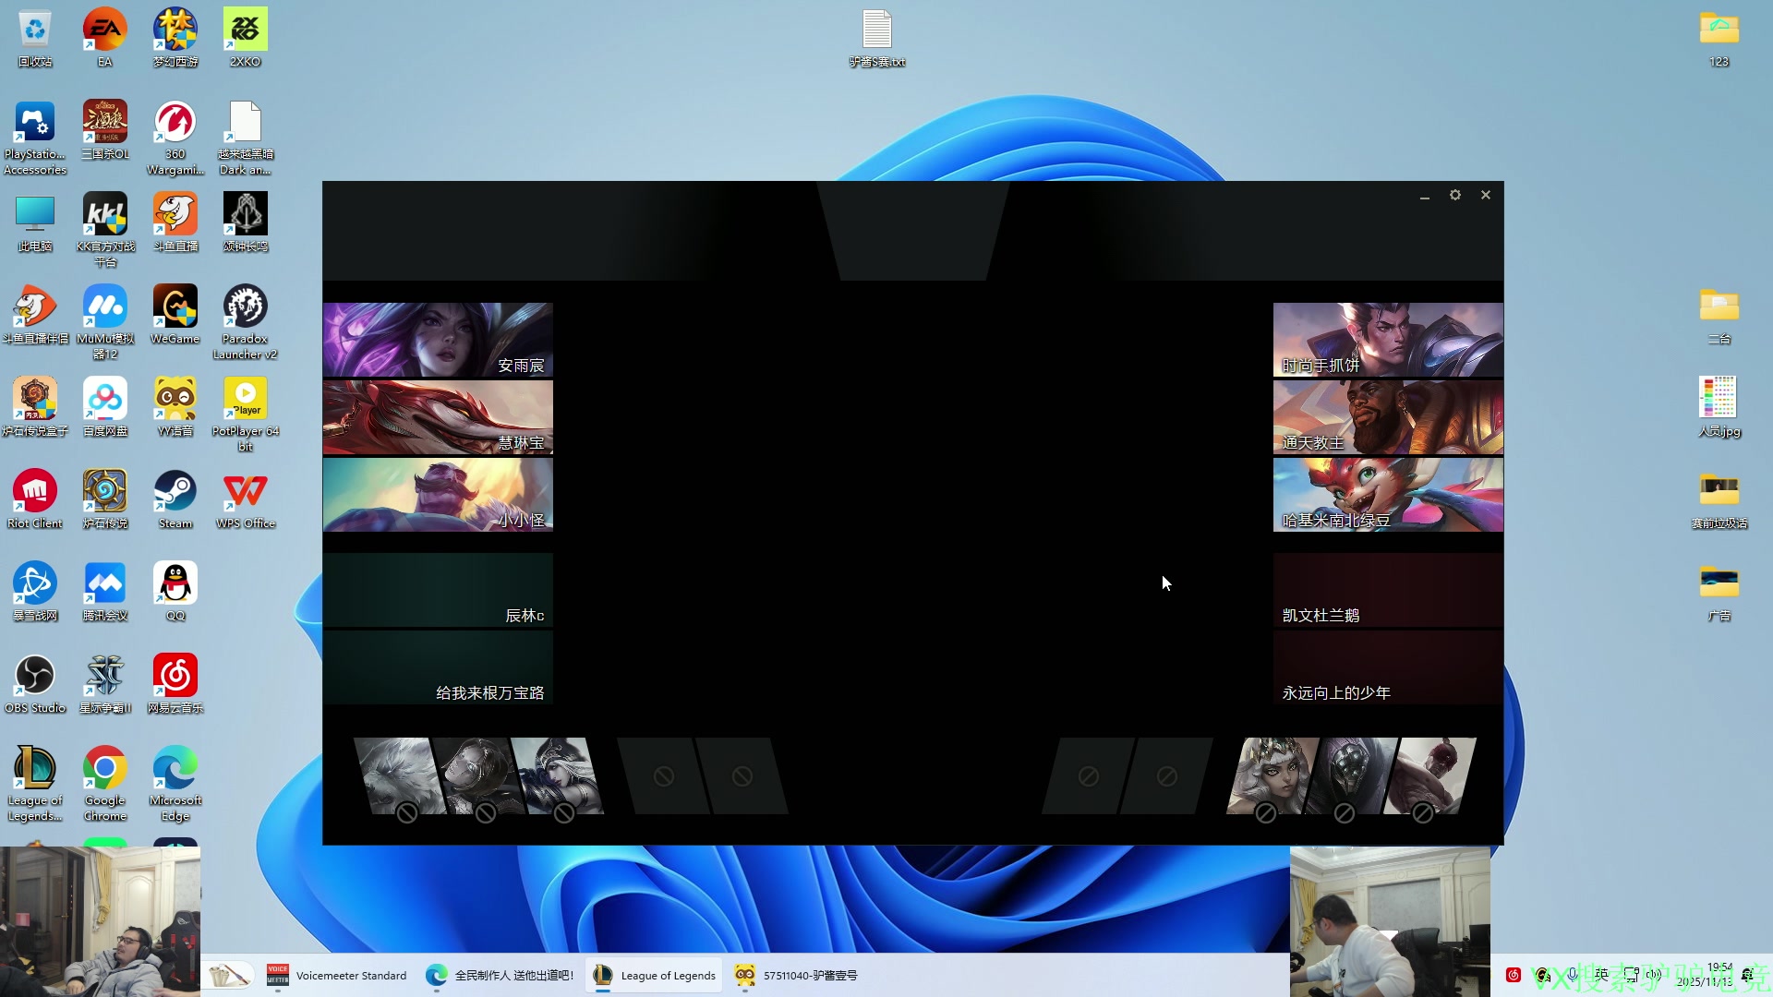Open the 全民制作人 Edge taskbar window
This screenshot has width=1773, height=997.
pos(500,975)
